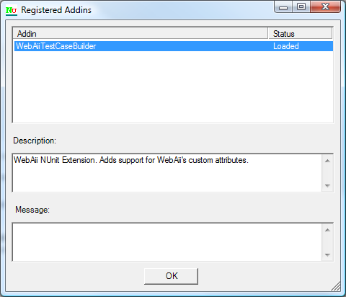Click the Message: label

coord(32,210)
